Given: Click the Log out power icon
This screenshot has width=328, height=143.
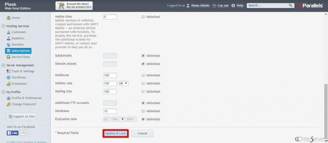Looking at the screenshot, I should (214, 6).
